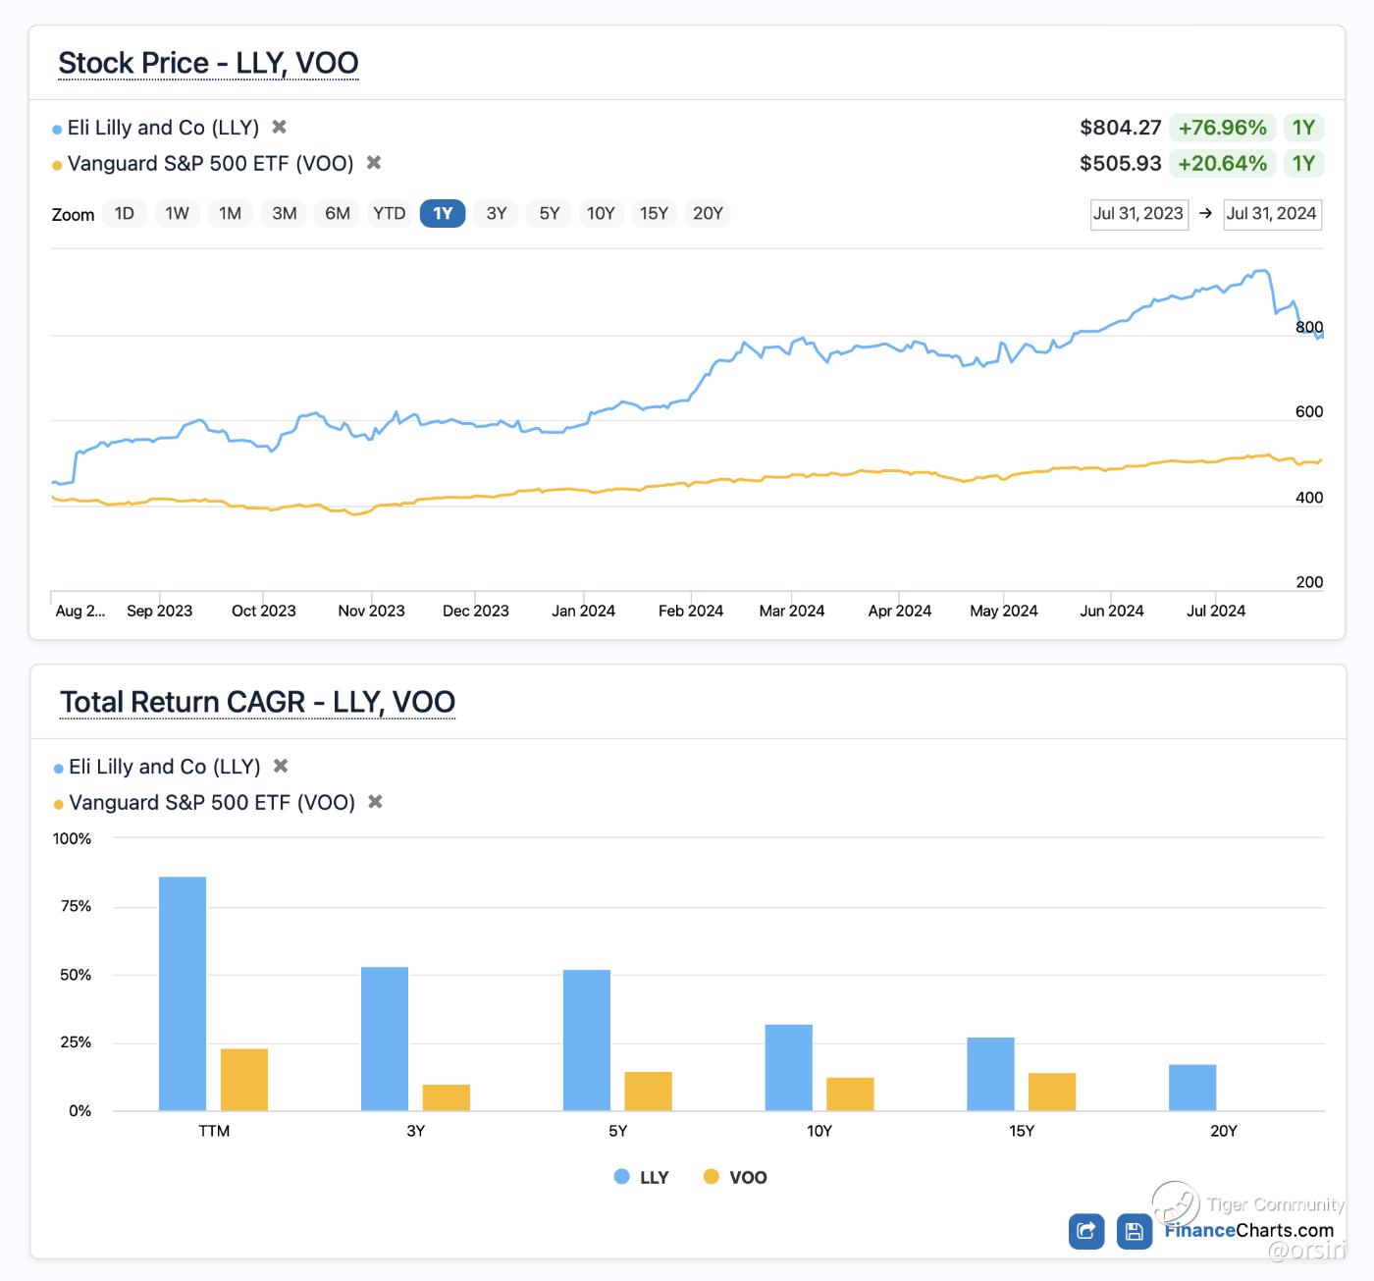Edit the end date Jul 31, 2024
Screen dimensions: 1374x1281
(x=1272, y=214)
